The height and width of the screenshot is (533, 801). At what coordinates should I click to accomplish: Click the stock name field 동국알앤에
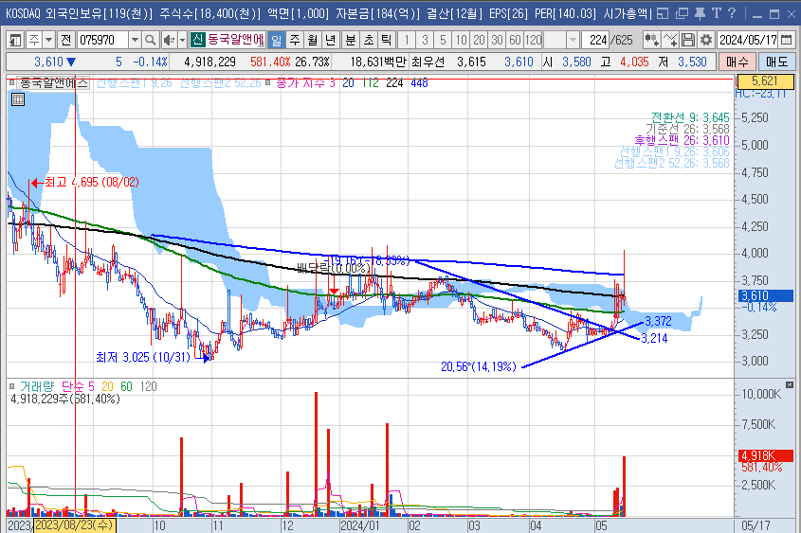(235, 39)
